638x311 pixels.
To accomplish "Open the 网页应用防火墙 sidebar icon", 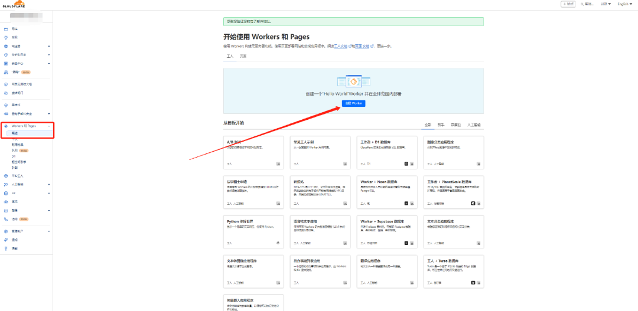I will [6, 84].
